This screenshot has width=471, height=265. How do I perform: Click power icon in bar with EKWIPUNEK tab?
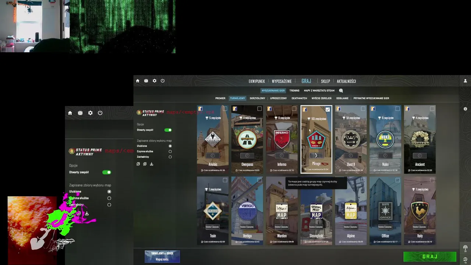(163, 81)
